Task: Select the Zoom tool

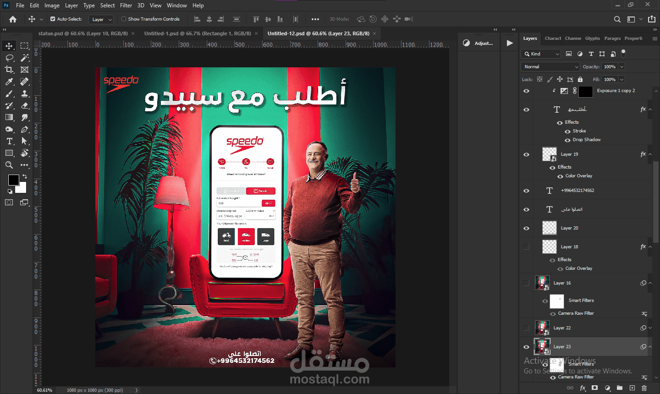Action: pyautogui.click(x=9, y=165)
